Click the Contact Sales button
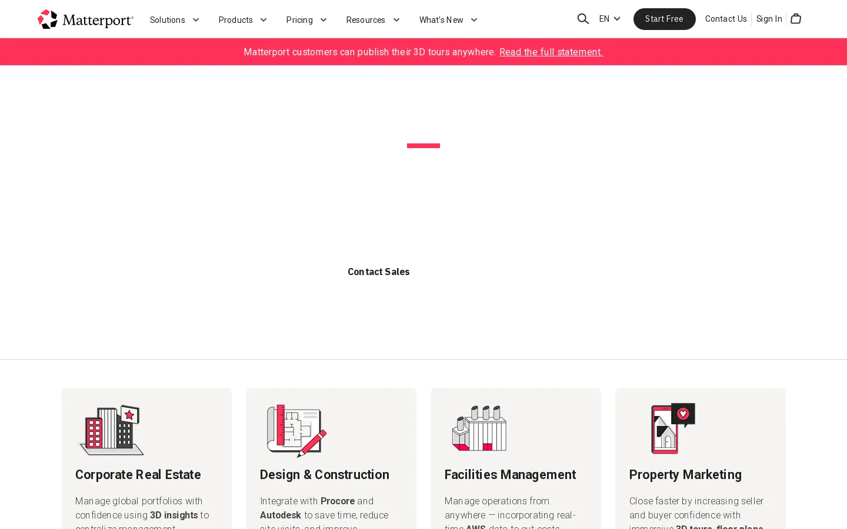Image resolution: width=847 pixels, height=529 pixels. 379,272
